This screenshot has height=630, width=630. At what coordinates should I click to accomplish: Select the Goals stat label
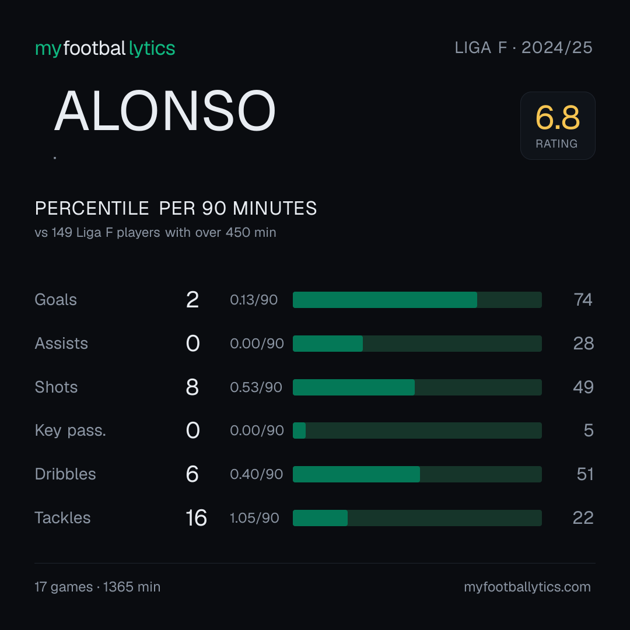coord(56,300)
